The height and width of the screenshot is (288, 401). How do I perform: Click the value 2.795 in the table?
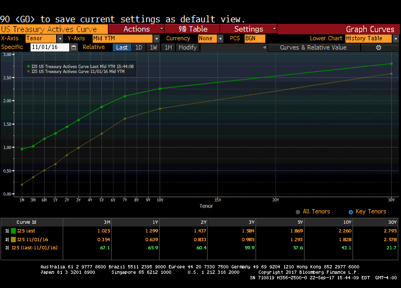coord(390,231)
